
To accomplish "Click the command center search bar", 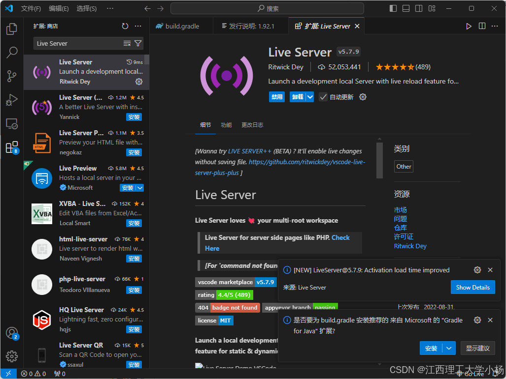I will 267,8.
